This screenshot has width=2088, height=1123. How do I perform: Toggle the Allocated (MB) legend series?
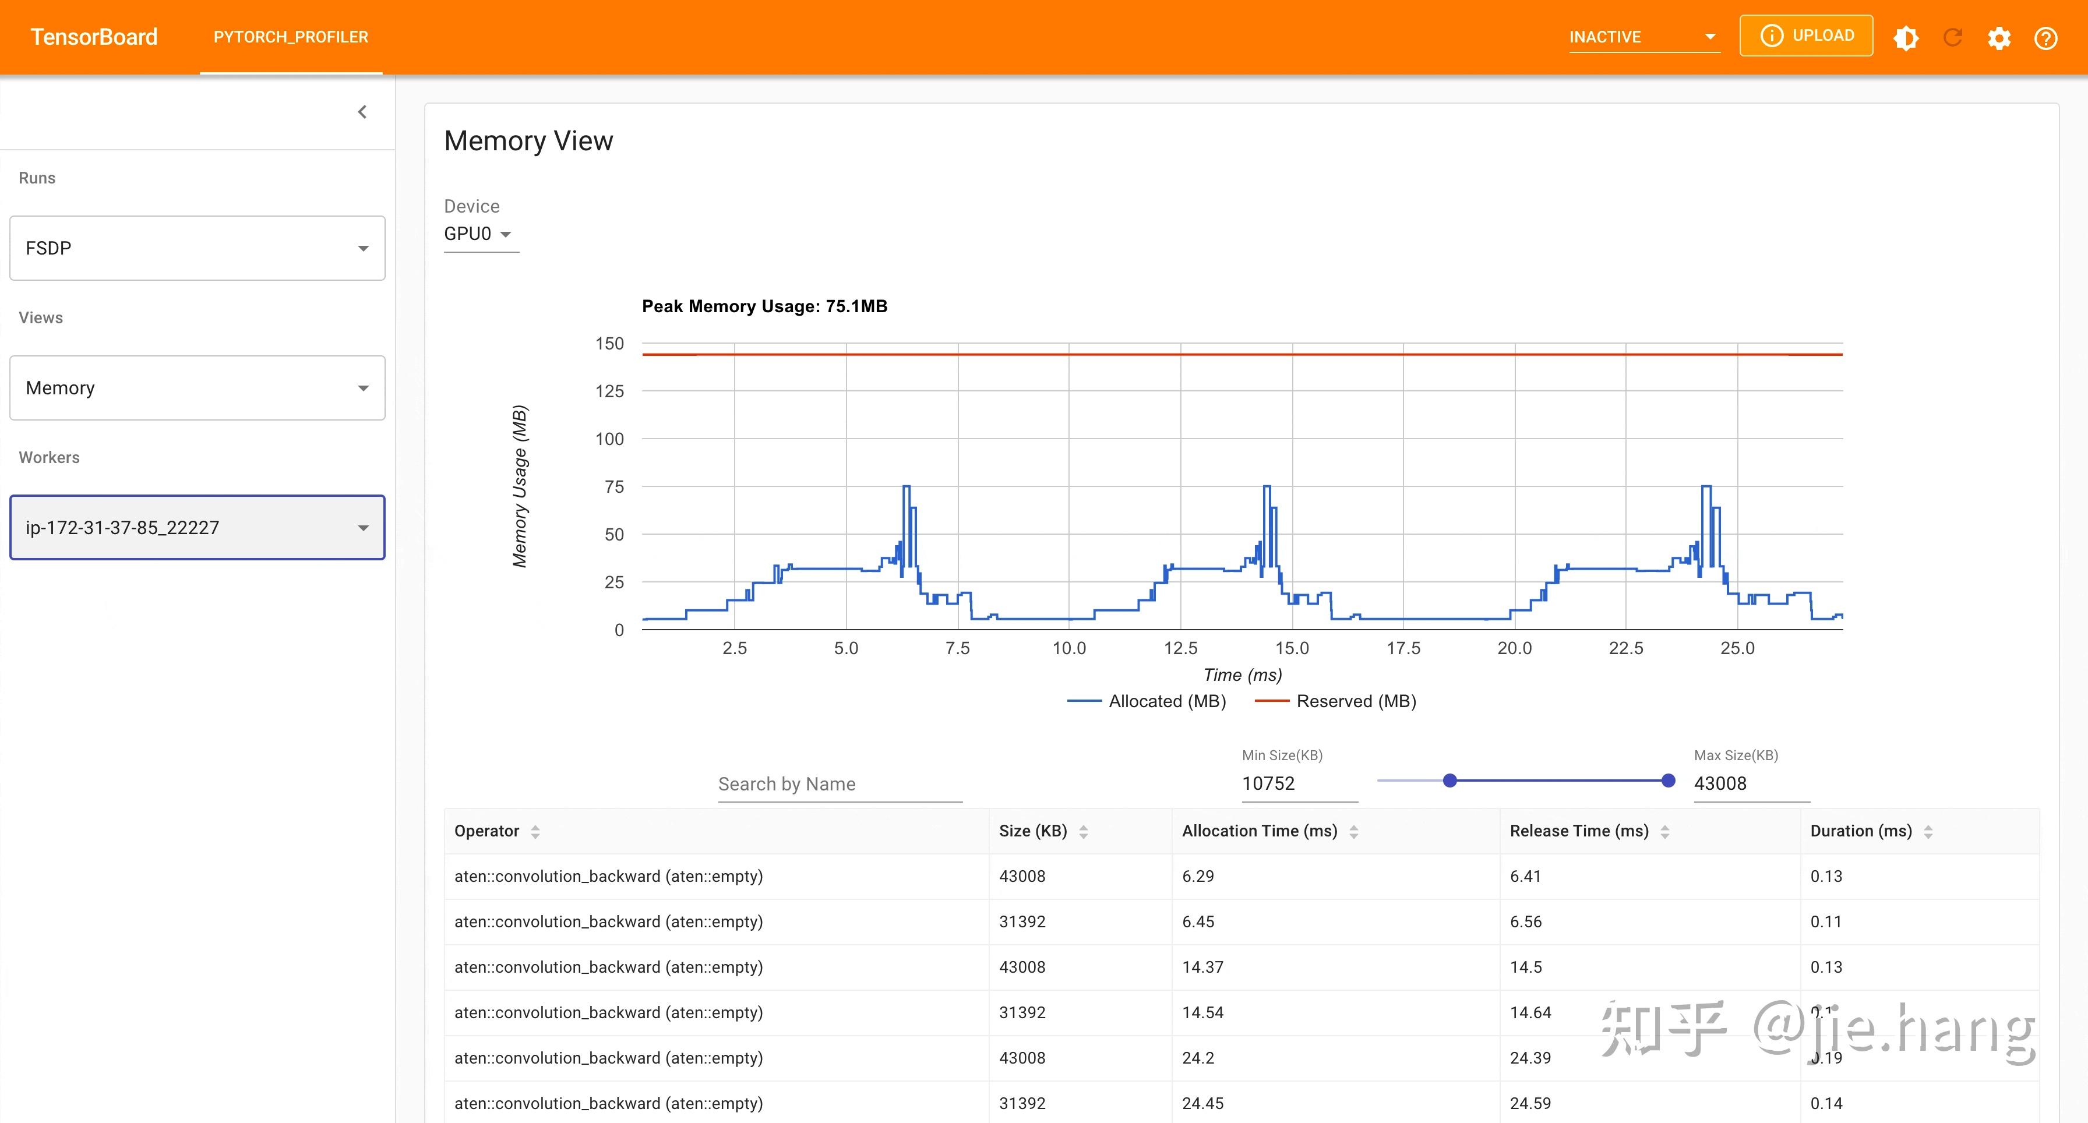point(1146,701)
